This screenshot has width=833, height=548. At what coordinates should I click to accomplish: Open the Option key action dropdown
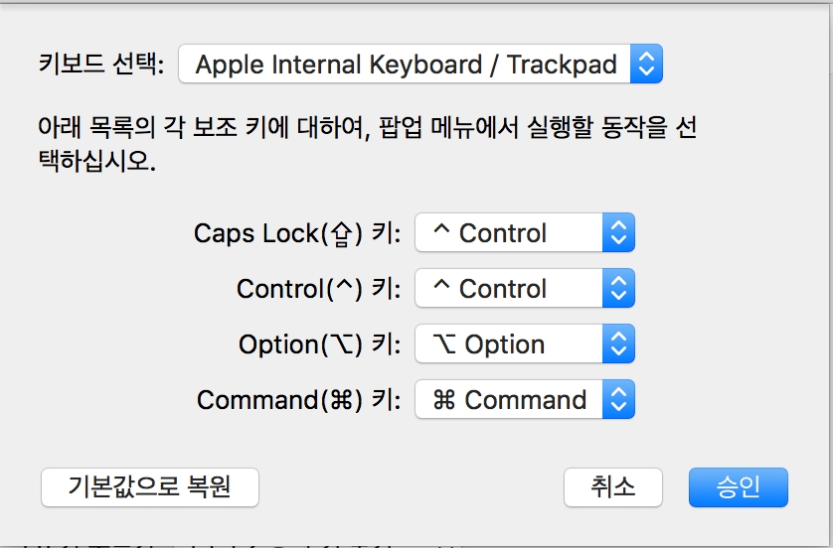click(509, 344)
